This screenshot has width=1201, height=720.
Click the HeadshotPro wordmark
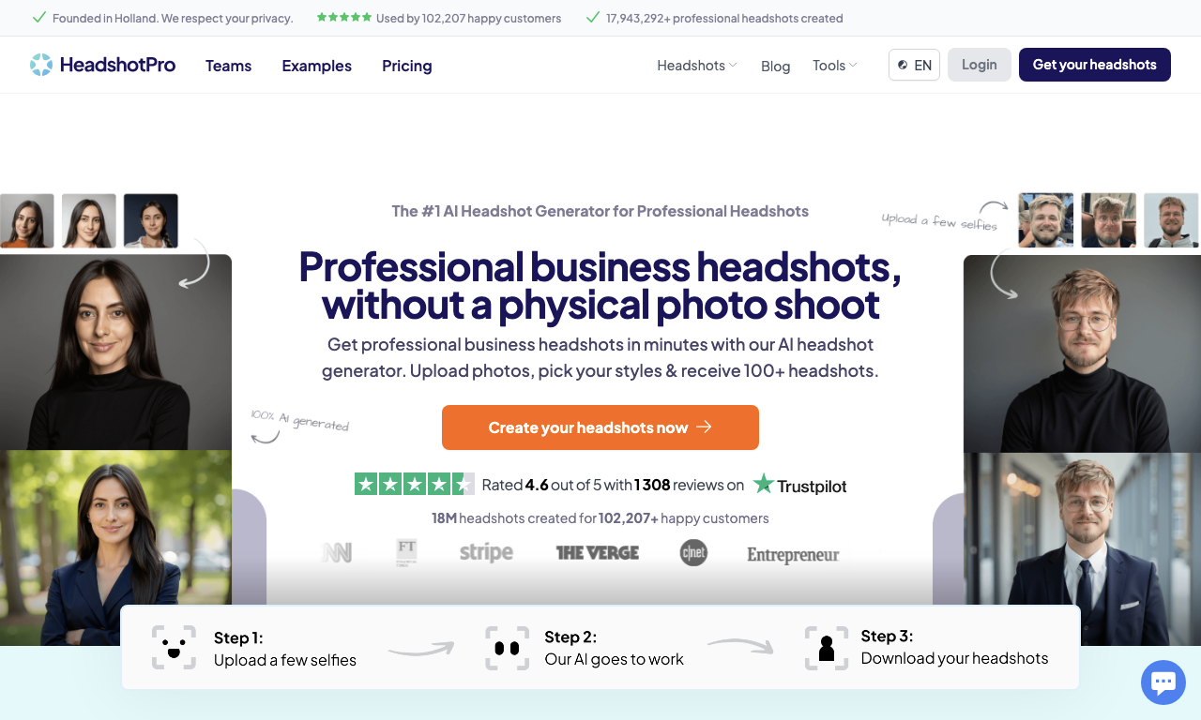[x=117, y=65]
